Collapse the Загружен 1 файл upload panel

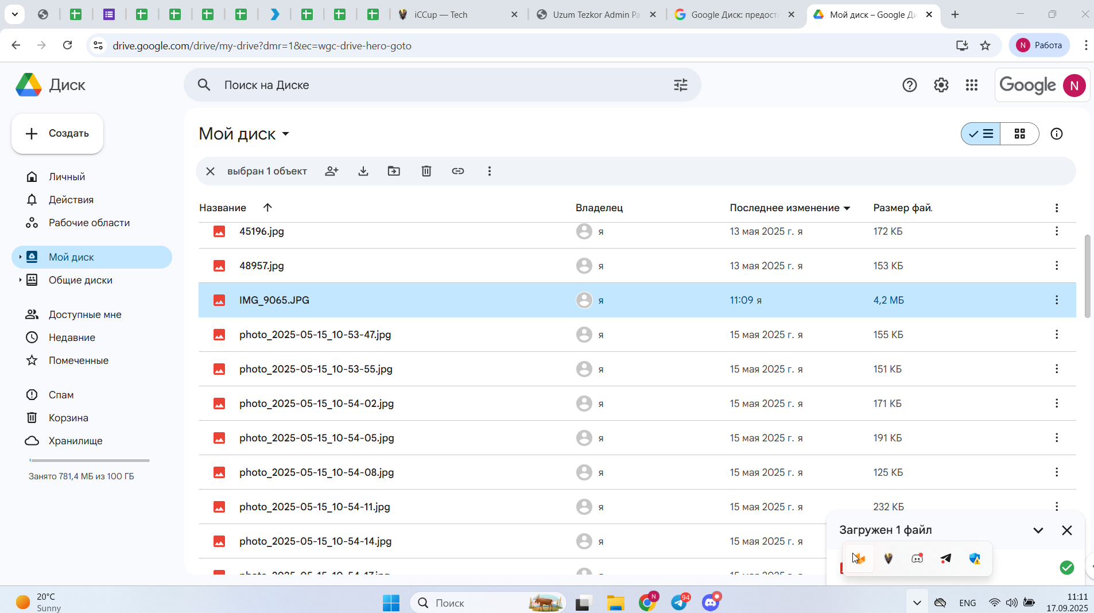pos(1038,530)
